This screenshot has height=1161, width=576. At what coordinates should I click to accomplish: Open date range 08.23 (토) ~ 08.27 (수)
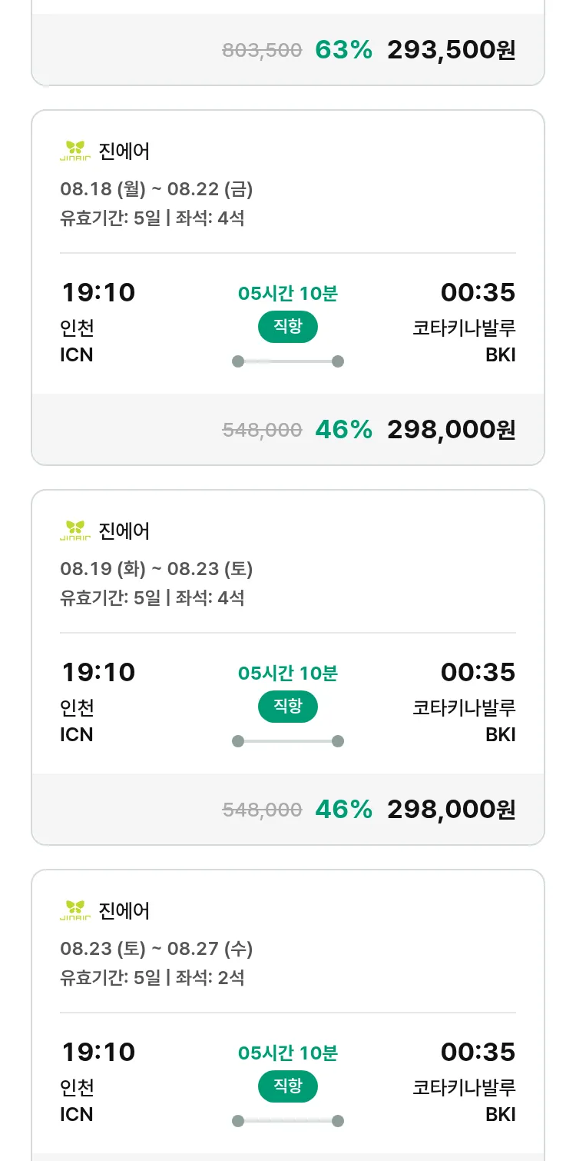tap(157, 949)
